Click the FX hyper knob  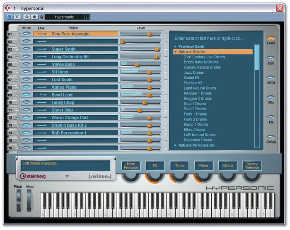(x=155, y=177)
